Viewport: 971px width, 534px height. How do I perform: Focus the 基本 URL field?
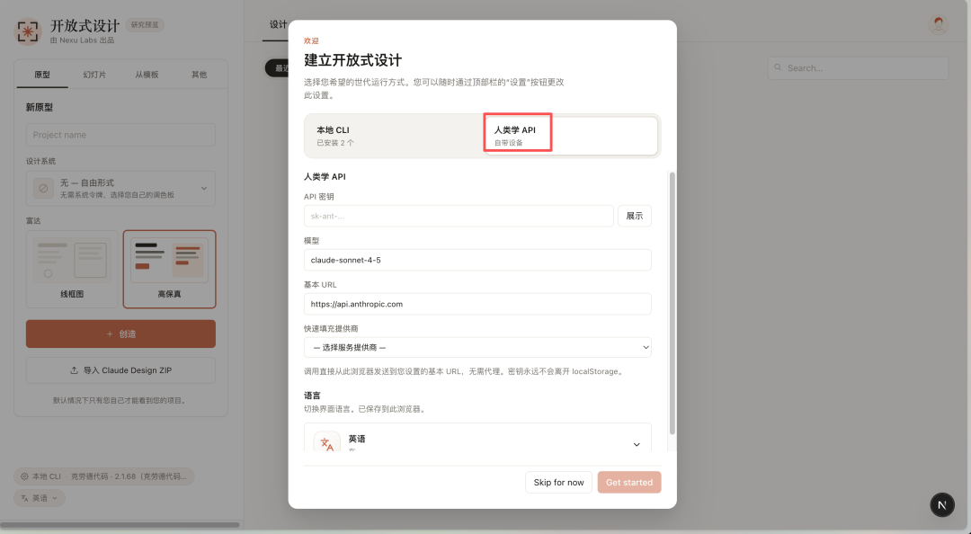(477, 304)
